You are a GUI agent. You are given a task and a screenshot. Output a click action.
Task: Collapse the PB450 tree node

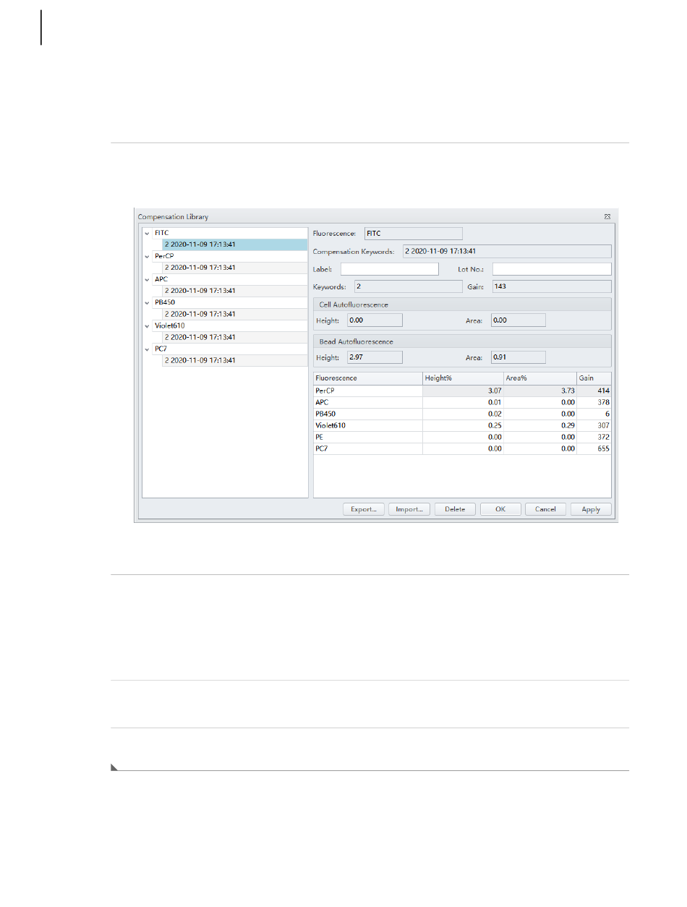[x=148, y=302]
